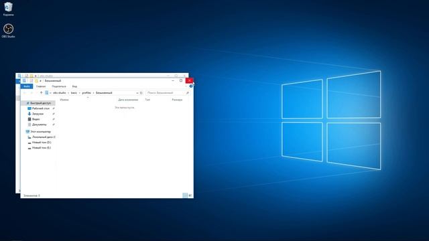Open the blue help question-mark icon
Screen dimensions: 429x241
(x=191, y=86)
